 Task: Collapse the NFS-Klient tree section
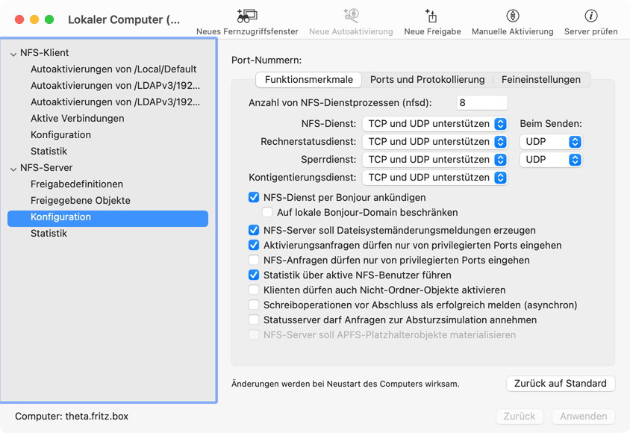point(13,54)
